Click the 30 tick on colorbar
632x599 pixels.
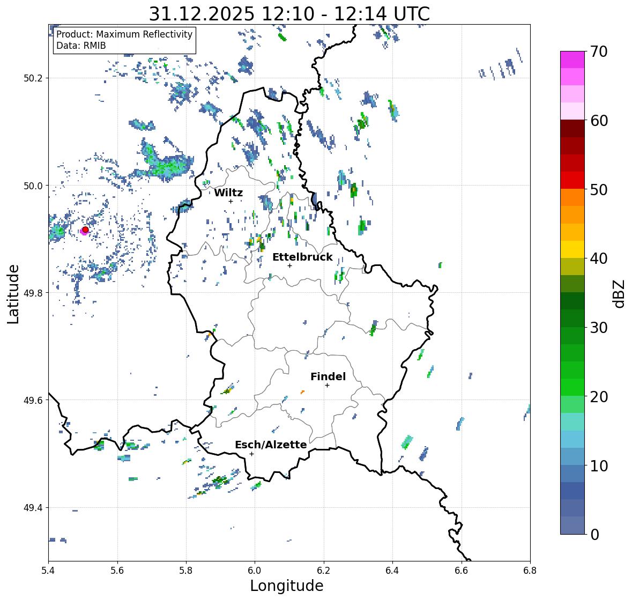point(598,327)
